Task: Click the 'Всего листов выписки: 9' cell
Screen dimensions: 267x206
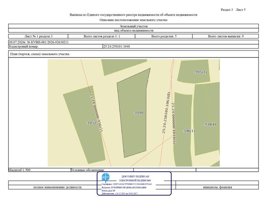Action: tap(226, 36)
